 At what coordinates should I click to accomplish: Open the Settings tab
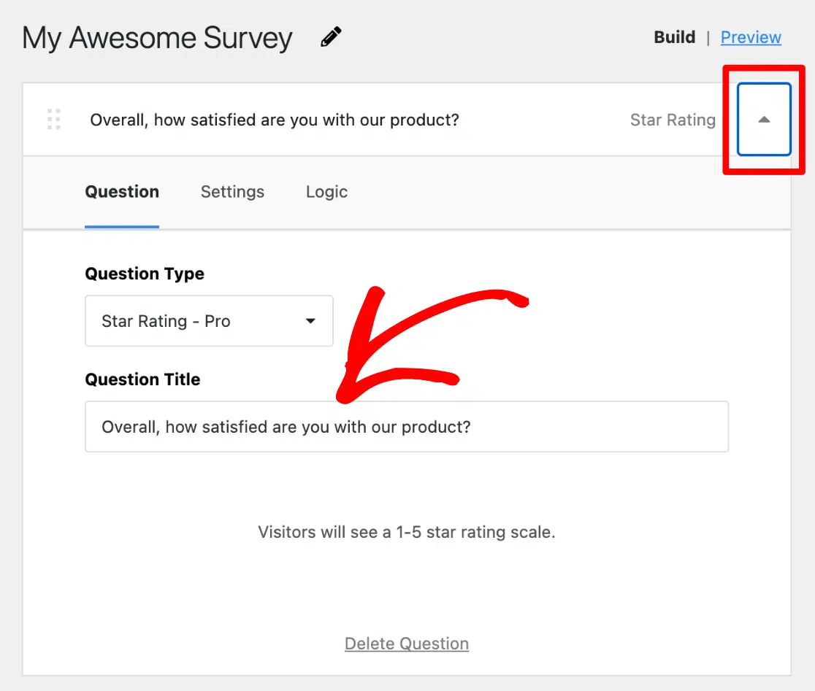point(232,192)
